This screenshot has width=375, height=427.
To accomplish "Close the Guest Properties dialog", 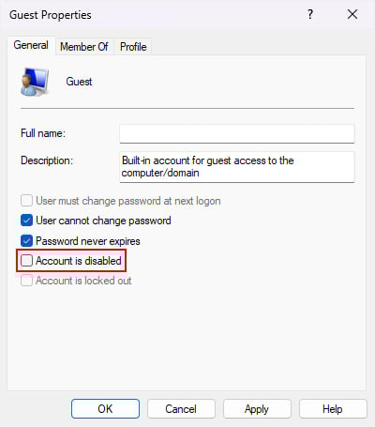I will [352, 14].
